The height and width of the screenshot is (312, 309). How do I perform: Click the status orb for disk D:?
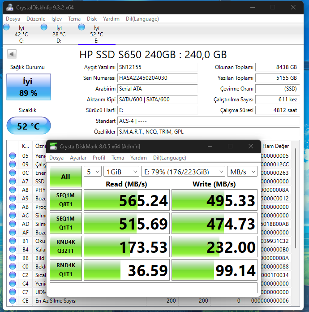pyautogui.click(x=44, y=27)
